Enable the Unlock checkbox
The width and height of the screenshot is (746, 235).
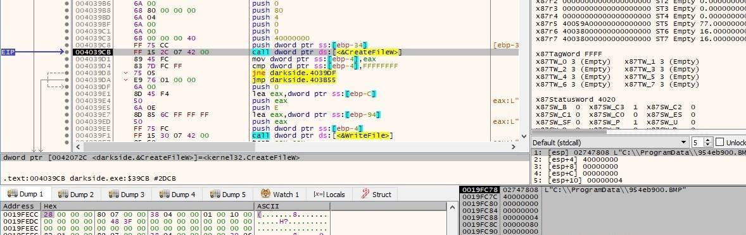719,142
